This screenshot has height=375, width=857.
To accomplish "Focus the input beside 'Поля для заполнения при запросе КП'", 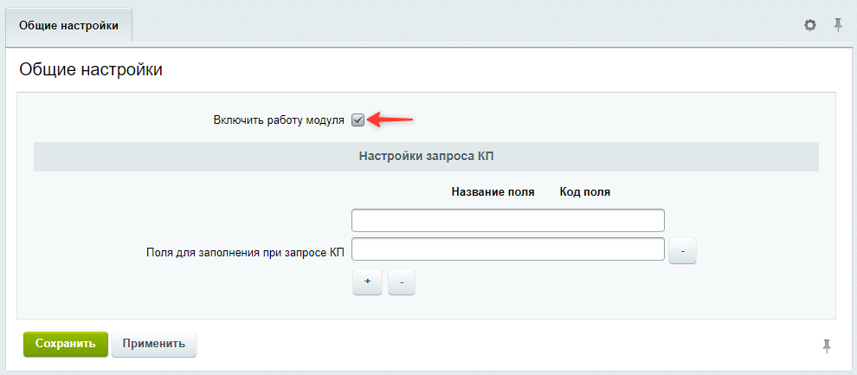I will click(x=508, y=249).
